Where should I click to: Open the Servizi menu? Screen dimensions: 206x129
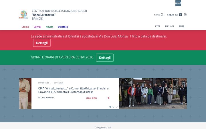[x=37, y=27]
